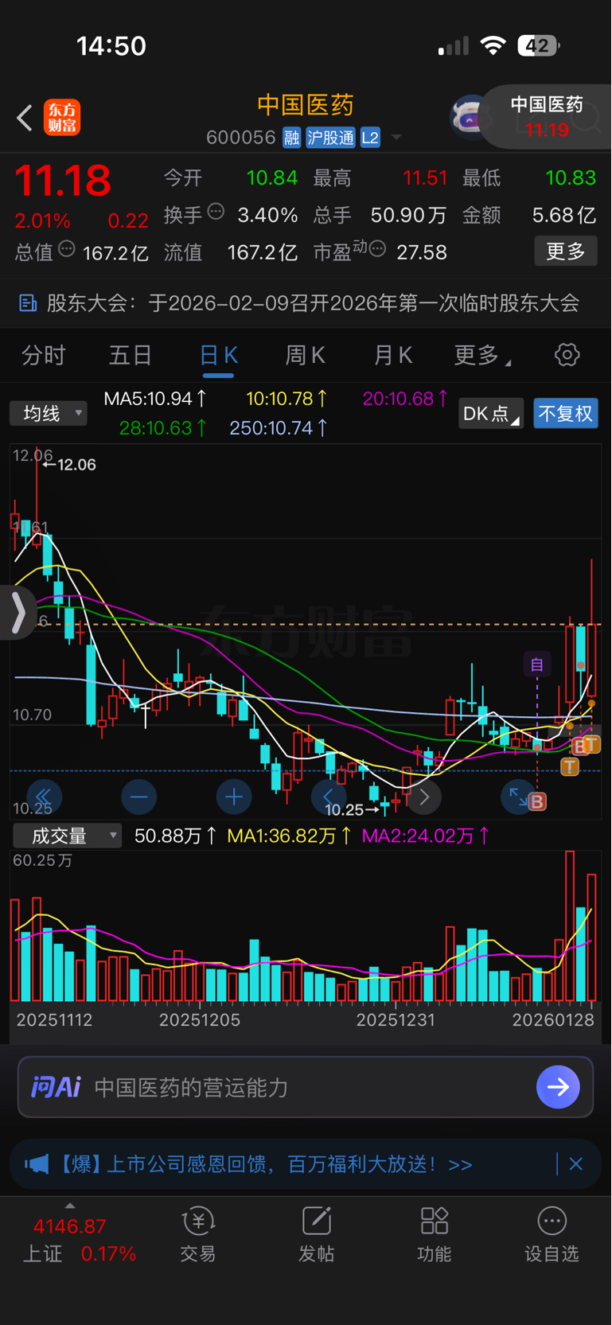
Task: Tap the L2 level badge
Action: point(370,138)
